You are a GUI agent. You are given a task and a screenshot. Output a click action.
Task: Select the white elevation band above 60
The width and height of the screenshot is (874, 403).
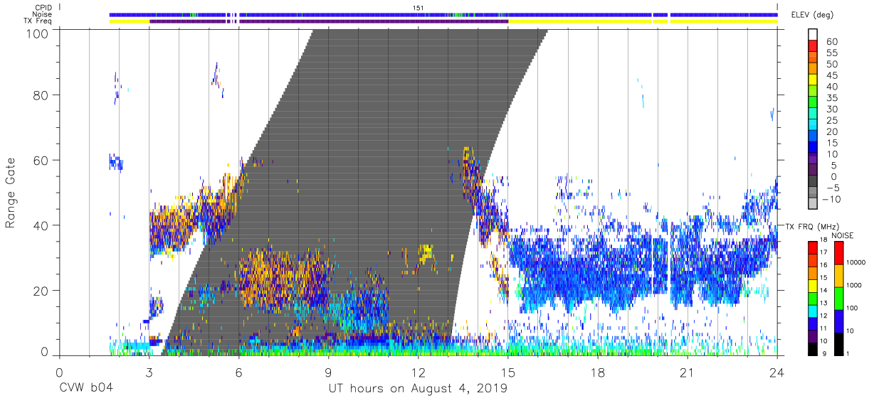(813, 35)
